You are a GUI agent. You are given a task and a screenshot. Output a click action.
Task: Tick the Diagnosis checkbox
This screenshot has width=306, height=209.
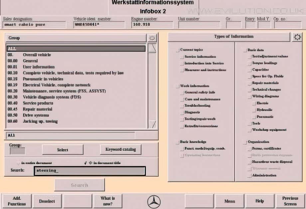pos(182,113)
